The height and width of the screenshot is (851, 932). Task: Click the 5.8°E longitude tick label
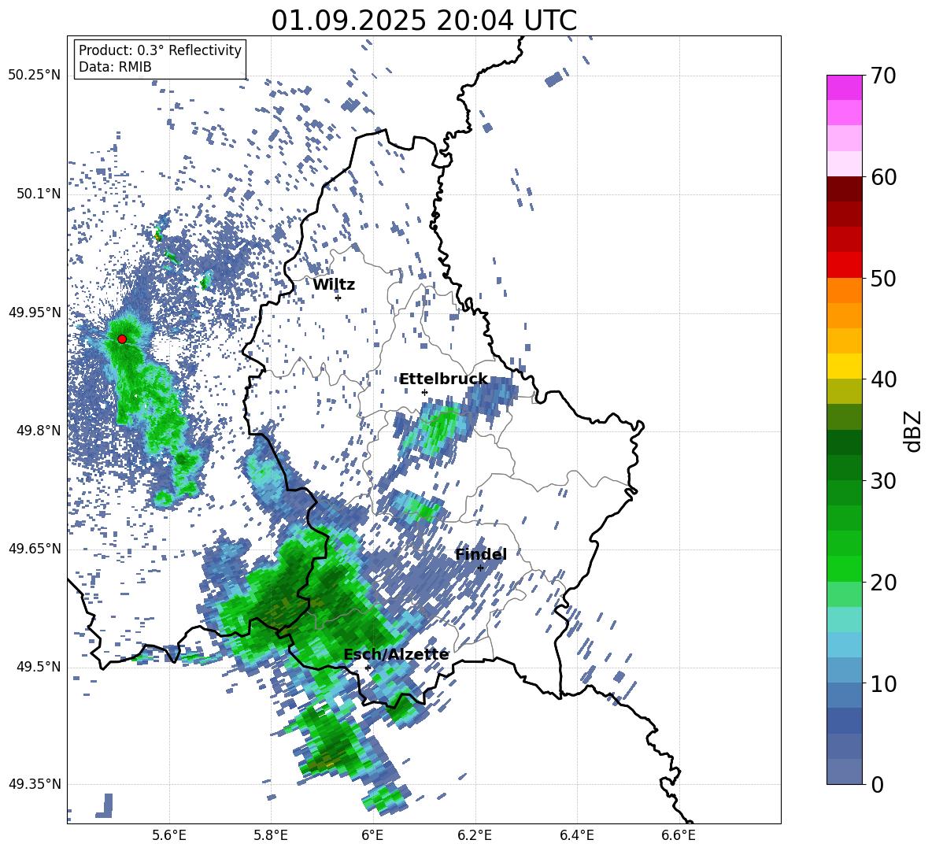pos(271,835)
